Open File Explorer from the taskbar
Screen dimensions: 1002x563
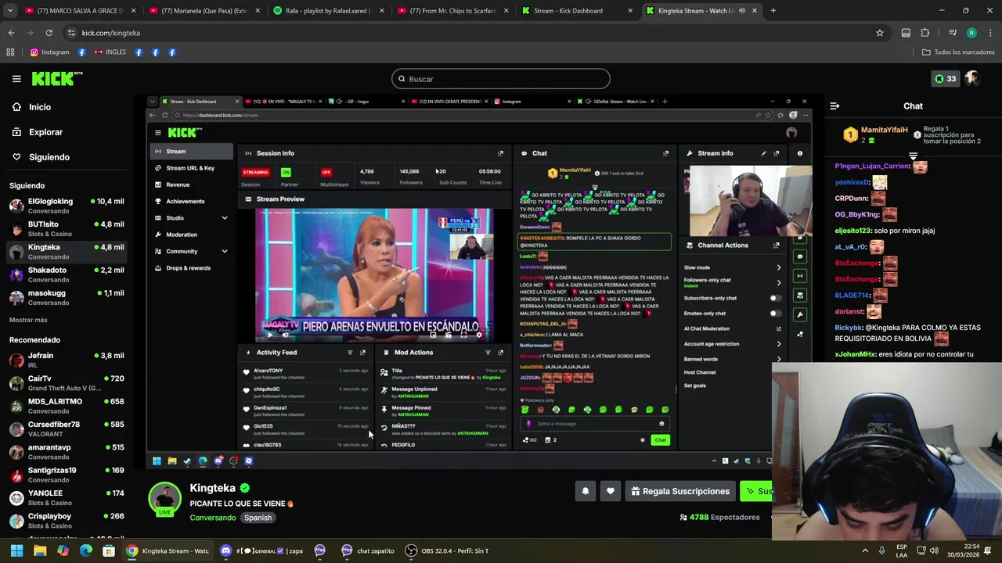[40, 550]
